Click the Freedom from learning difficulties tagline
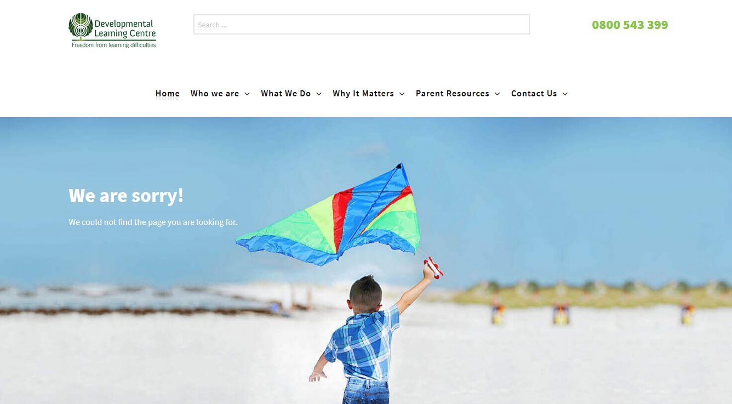The height and width of the screenshot is (404, 732). point(114,45)
